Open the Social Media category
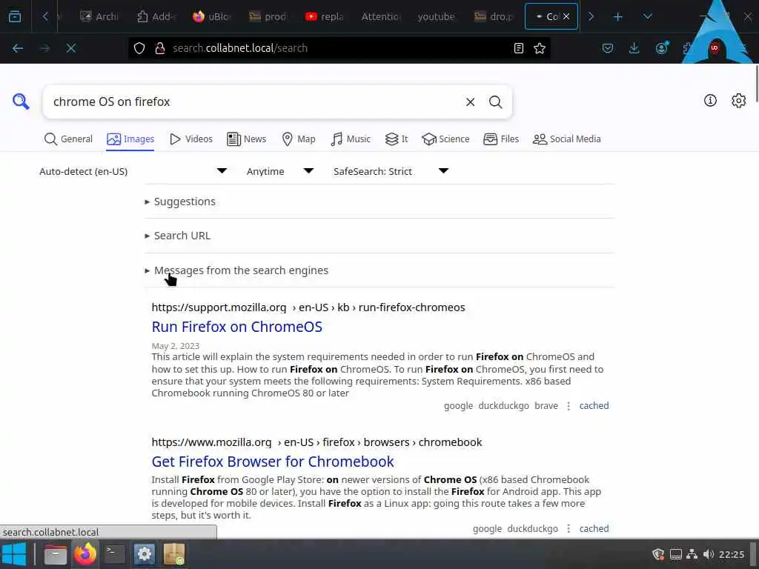The height and width of the screenshot is (569, 759). [x=566, y=139]
